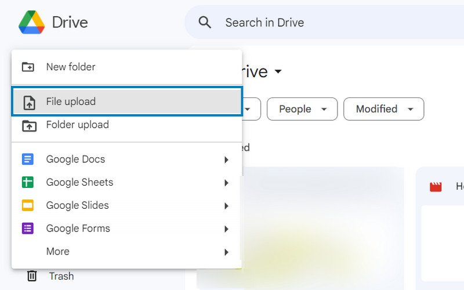Image resolution: width=464 pixels, height=290 pixels.
Task: Click the Google Docs icon
Action: point(28,159)
